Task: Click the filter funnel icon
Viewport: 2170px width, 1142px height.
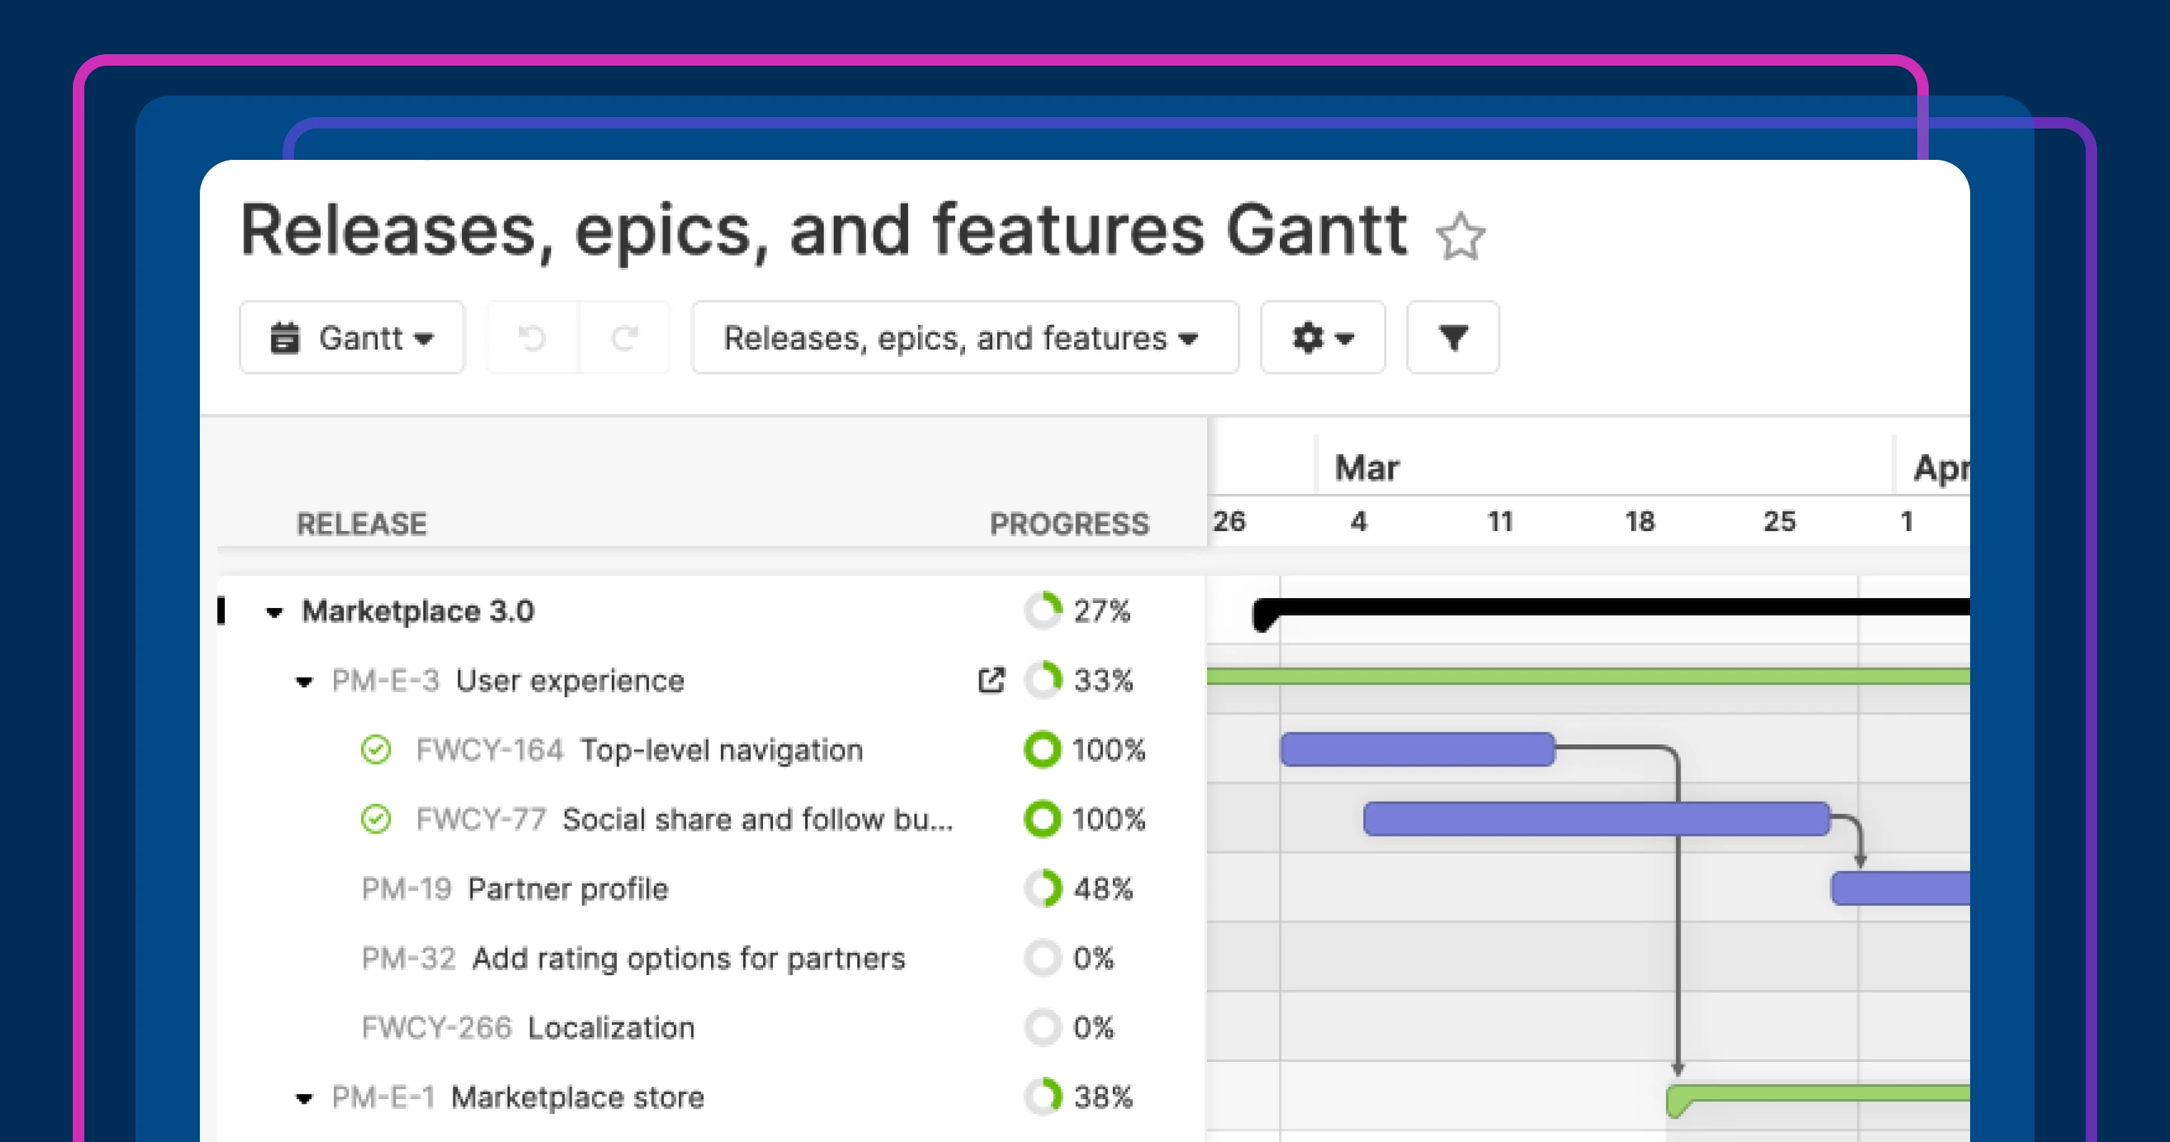Action: [1453, 338]
